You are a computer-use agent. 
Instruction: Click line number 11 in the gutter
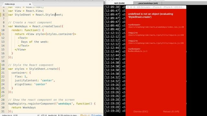[3, 34]
